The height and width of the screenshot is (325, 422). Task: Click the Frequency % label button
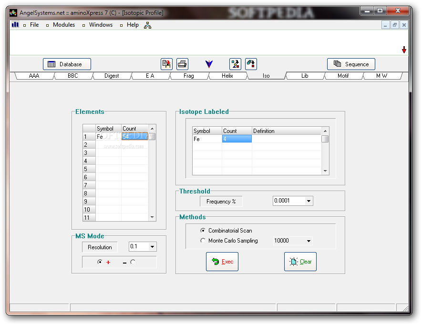(x=221, y=201)
